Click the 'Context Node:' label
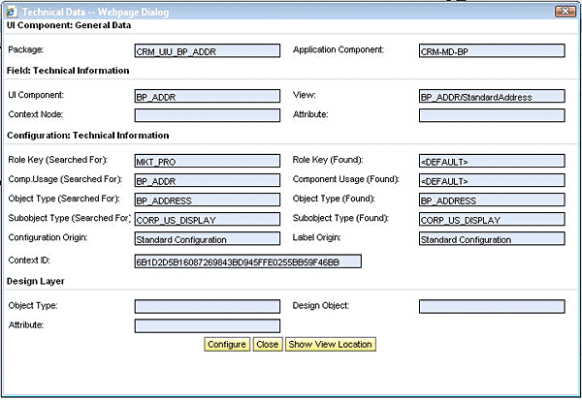This screenshot has height=400, width=582. [x=36, y=114]
